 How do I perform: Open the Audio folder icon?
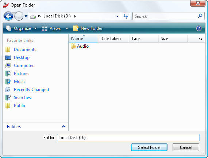(73, 46)
